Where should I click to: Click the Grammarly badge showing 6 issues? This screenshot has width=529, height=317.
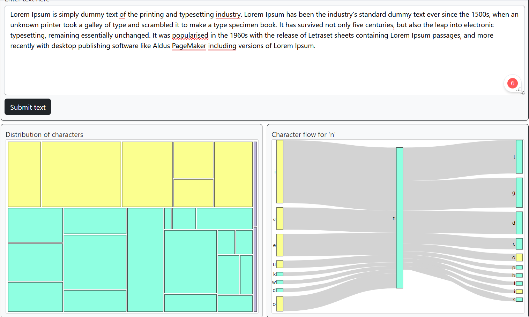pos(512,83)
